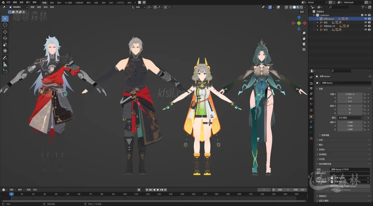Switch to the 建模 workspace tab
Viewport: 373px width, 206px height.
52,3
